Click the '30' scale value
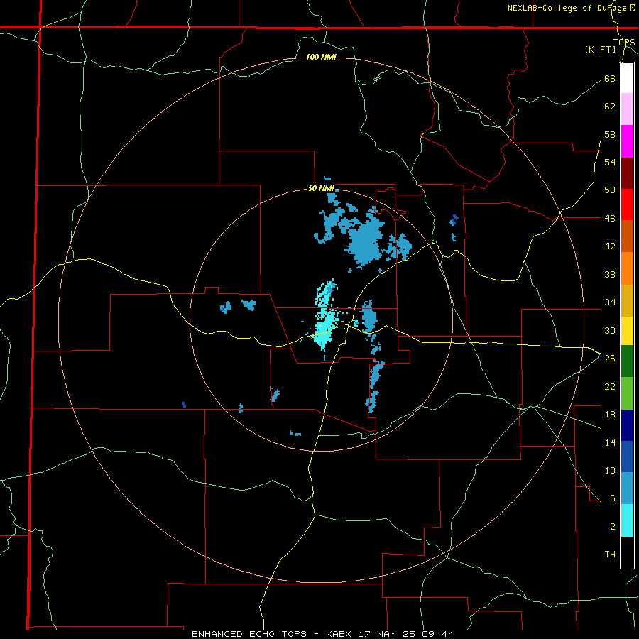This screenshot has width=639, height=639. click(610, 330)
